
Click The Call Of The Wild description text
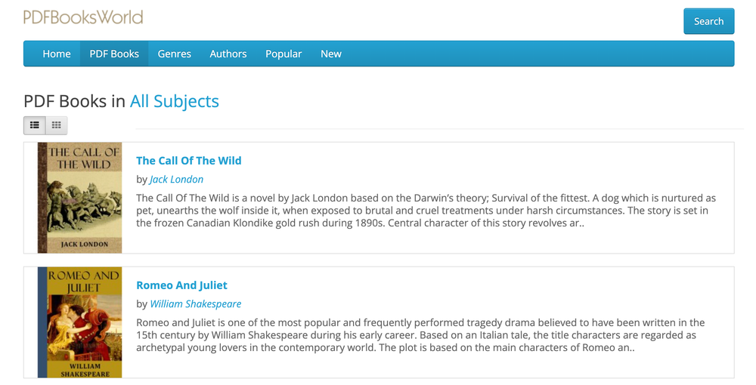coord(426,211)
